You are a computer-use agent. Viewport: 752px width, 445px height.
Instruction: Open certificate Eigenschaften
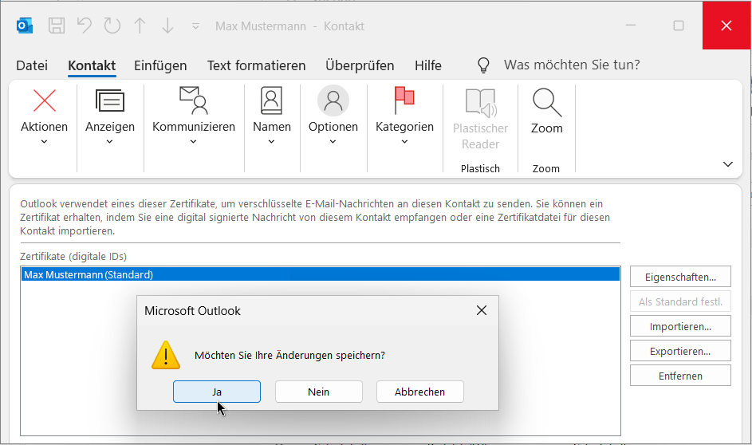pos(680,277)
